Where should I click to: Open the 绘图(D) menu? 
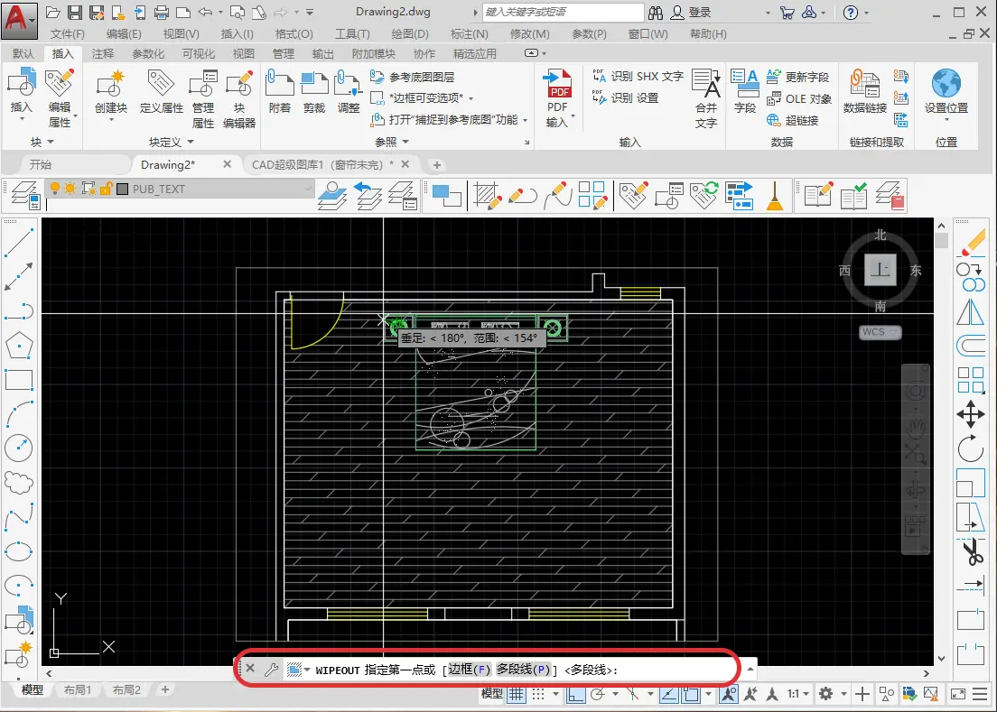[409, 34]
